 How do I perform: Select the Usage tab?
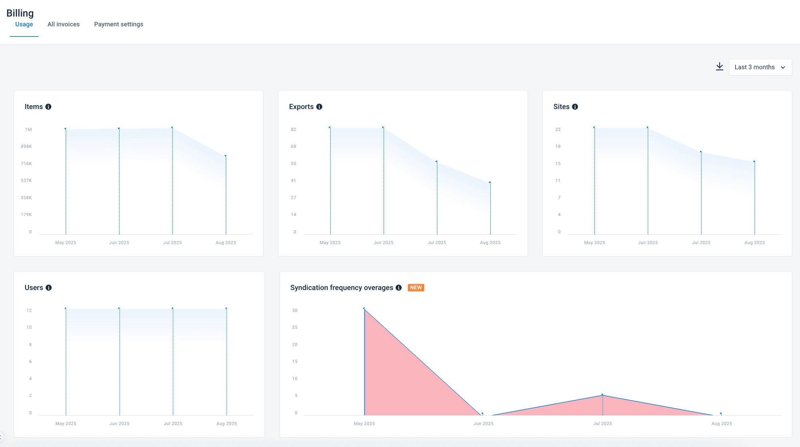(24, 24)
